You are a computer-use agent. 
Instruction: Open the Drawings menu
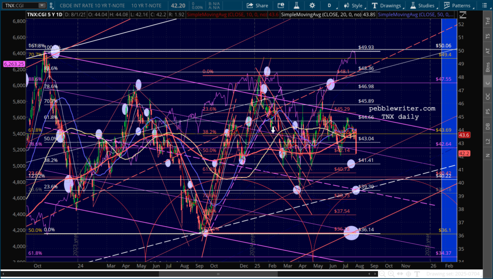pos(386,6)
